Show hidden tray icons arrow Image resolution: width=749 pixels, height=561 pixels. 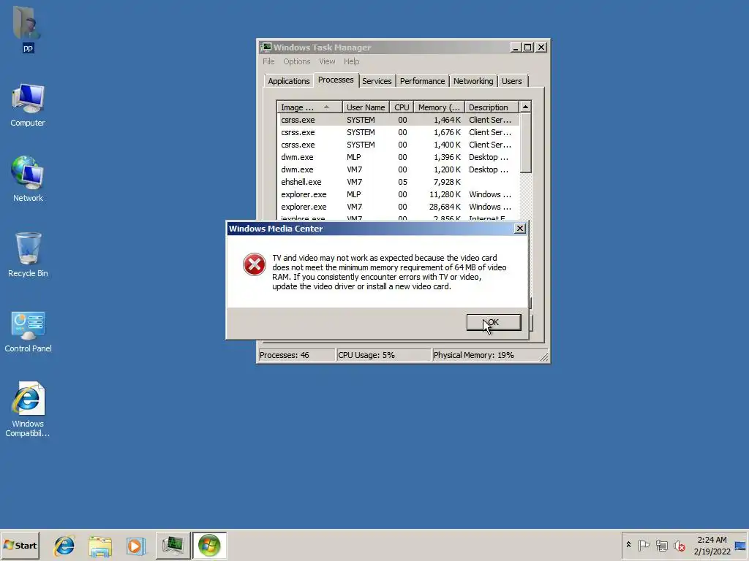[628, 545]
